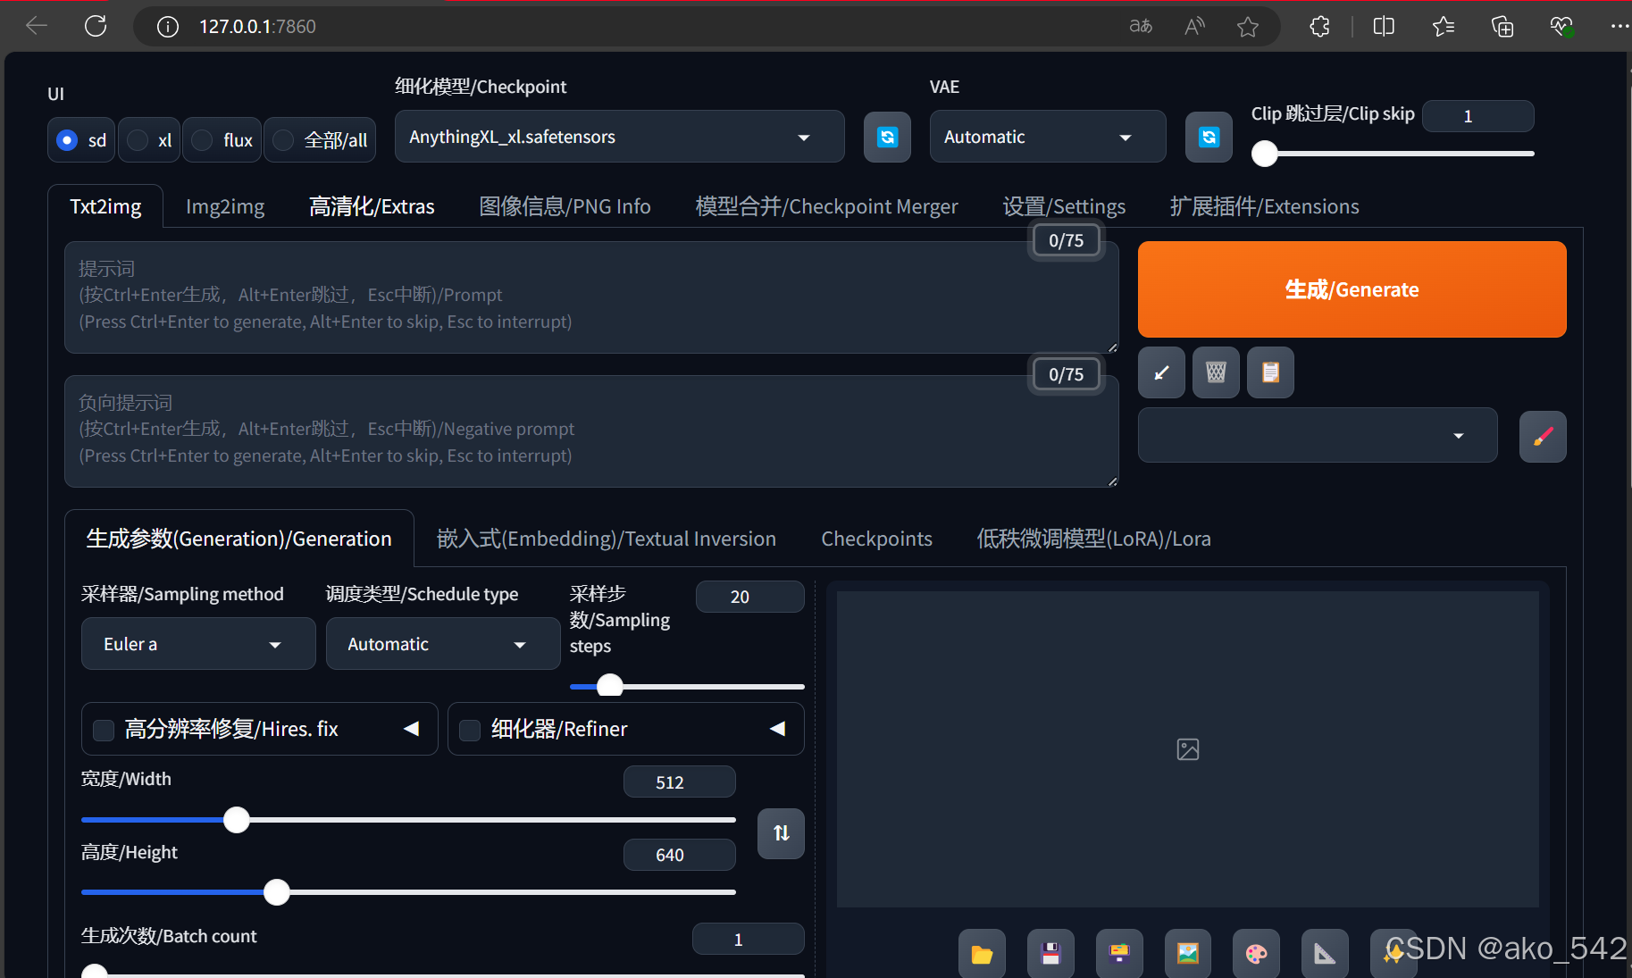Expand the Refiner section arrow
The height and width of the screenshot is (978, 1632).
coord(778,729)
